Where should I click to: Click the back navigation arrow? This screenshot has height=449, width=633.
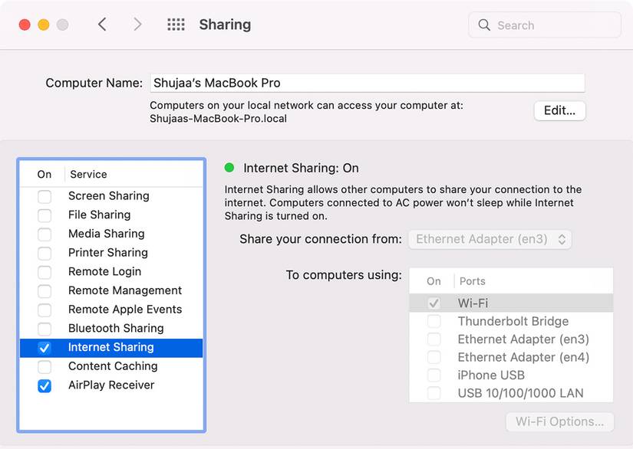[102, 24]
